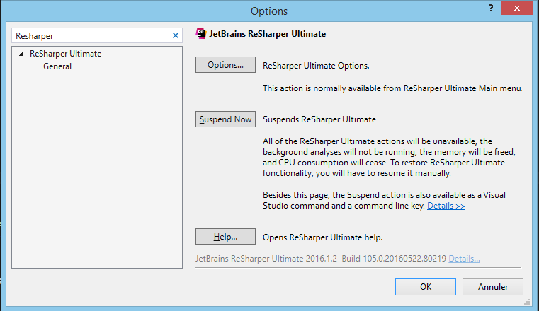
Task: Click the Options dialog title bar
Action: click(x=269, y=11)
